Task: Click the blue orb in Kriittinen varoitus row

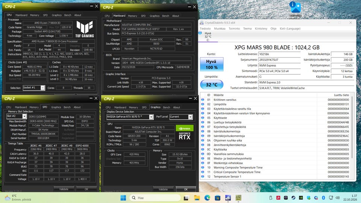Action: (203, 100)
